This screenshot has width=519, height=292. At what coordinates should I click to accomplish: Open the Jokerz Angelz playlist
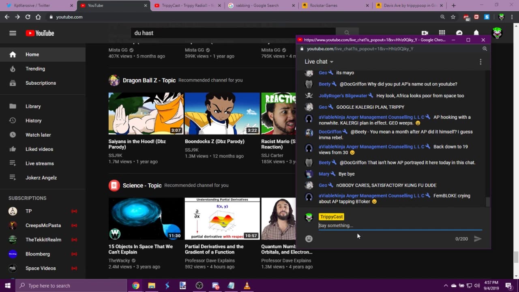[x=43, y=177]
